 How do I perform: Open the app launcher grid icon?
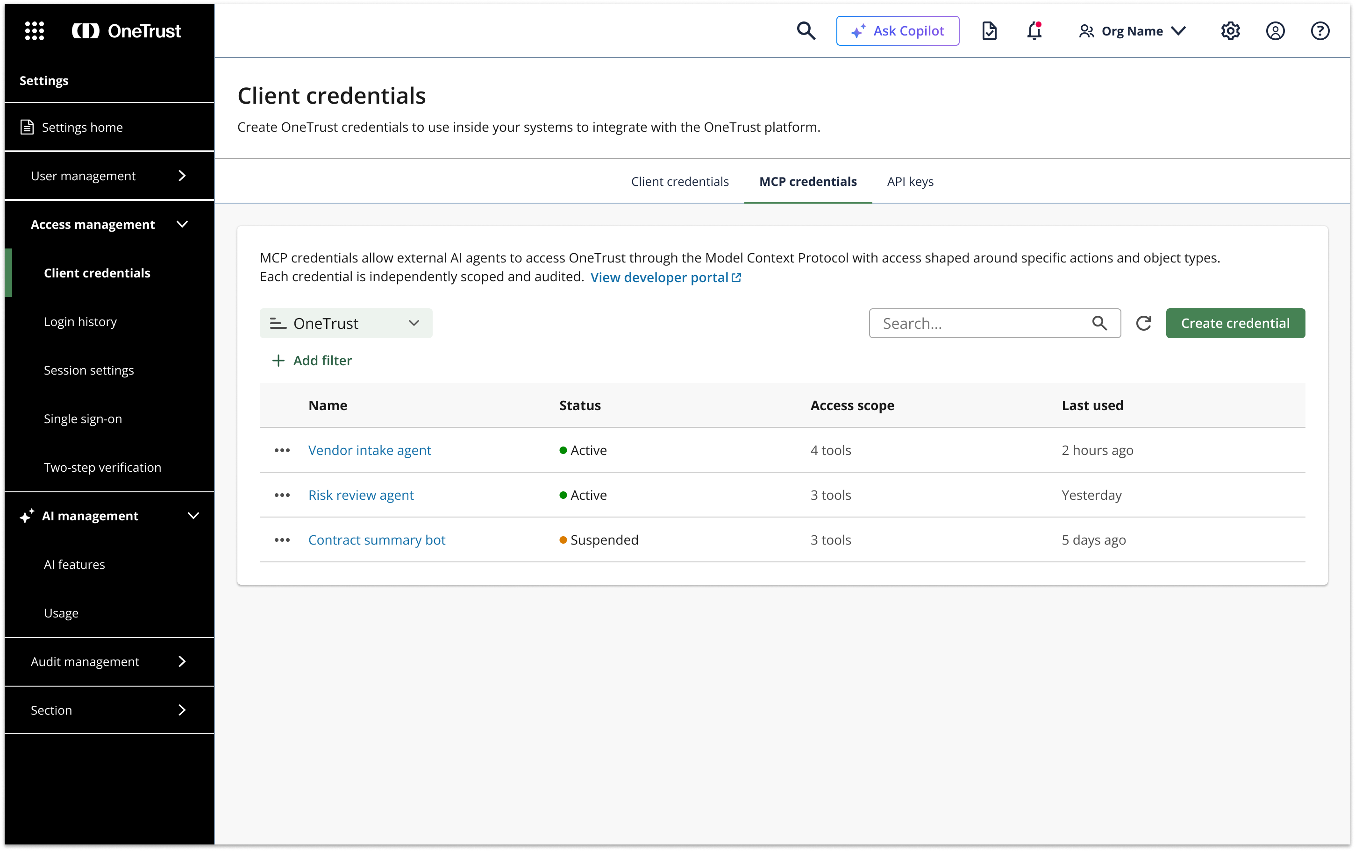coord(34,31)
